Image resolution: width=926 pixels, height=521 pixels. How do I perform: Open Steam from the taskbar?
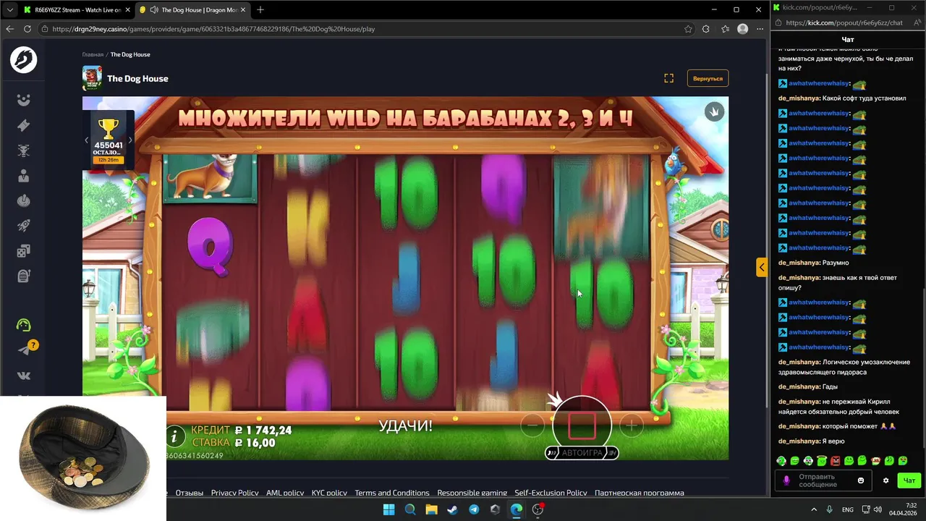tap(453, 509)
